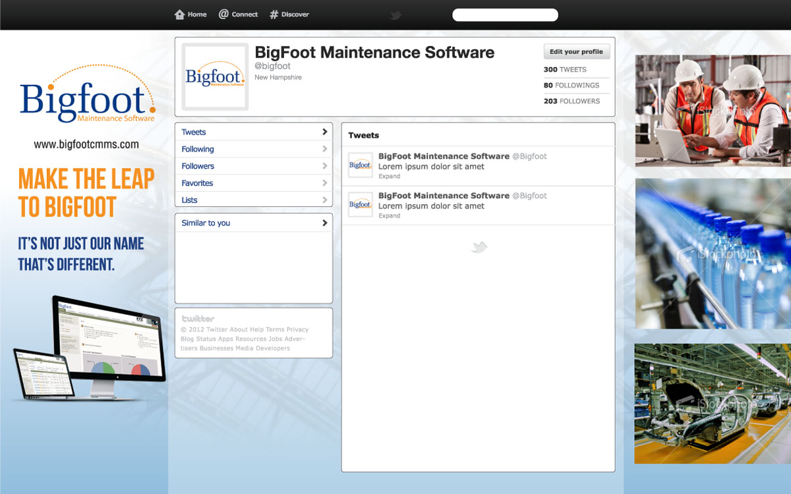The width and height of the screenshot is (791, 494).
Task: Click the second tweet's author name
Action: (x=444, y=196)
